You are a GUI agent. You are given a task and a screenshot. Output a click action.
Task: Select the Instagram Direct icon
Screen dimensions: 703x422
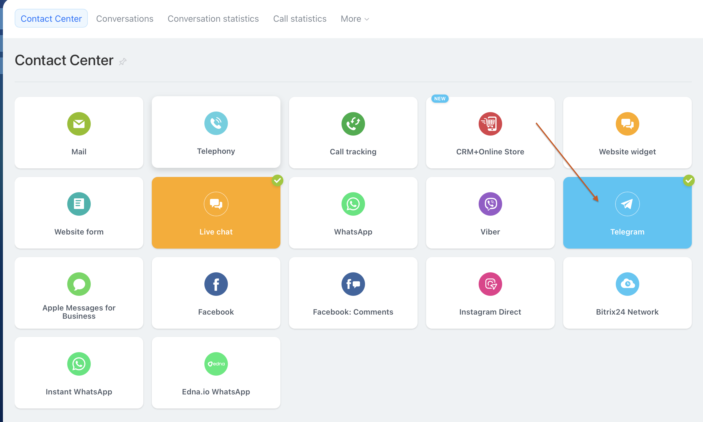[x=490, y=284]
